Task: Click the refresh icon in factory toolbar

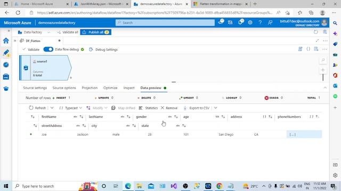Action: tap(316, 32)
